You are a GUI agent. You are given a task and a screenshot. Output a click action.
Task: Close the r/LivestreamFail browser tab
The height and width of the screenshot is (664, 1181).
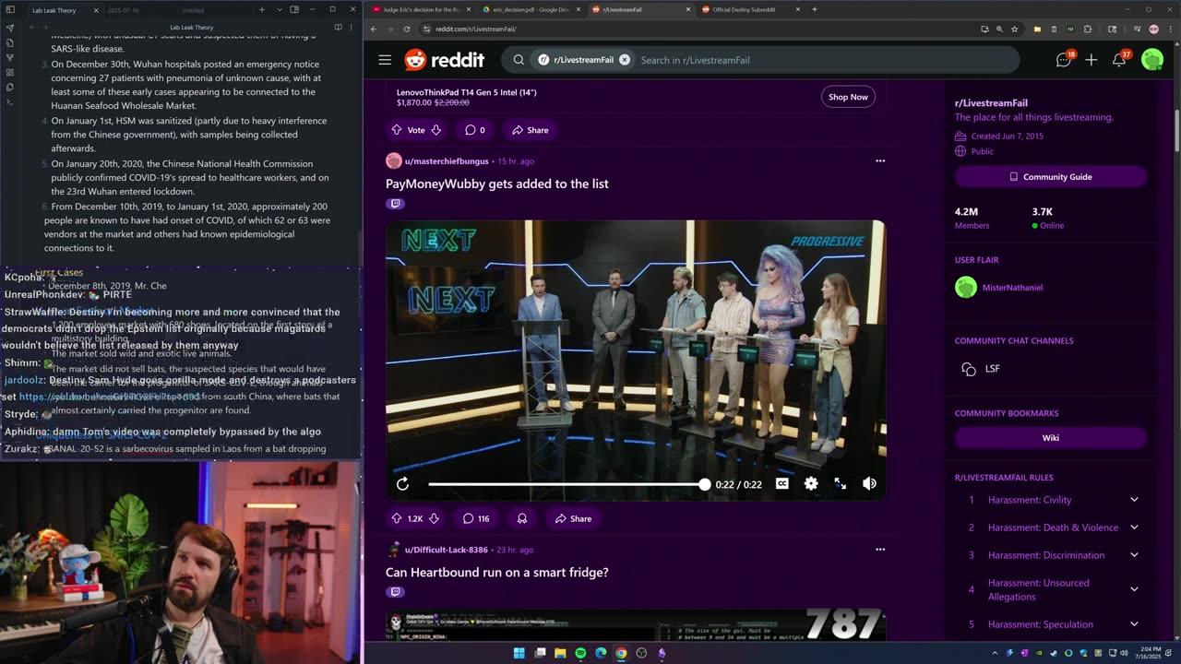coord(688,9)
